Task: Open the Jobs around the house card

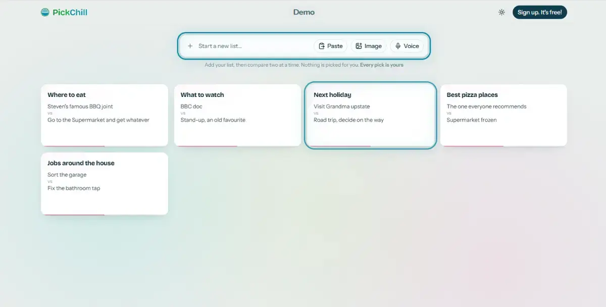Action: click(105, 184)
